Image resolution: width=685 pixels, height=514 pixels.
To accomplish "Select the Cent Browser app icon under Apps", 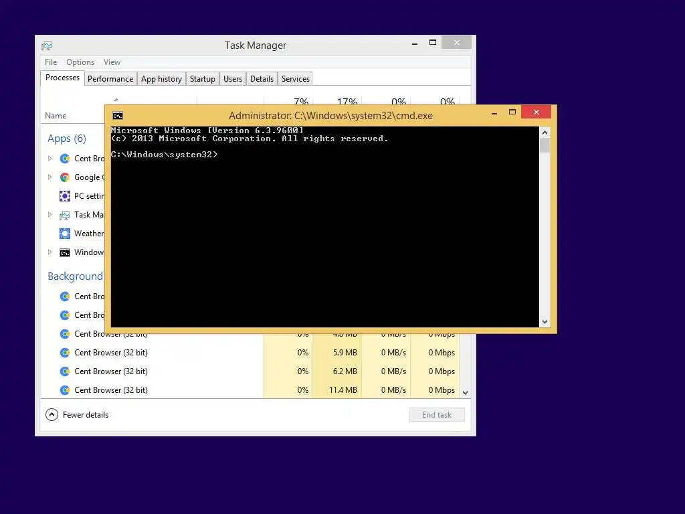I will click(65, 159).
